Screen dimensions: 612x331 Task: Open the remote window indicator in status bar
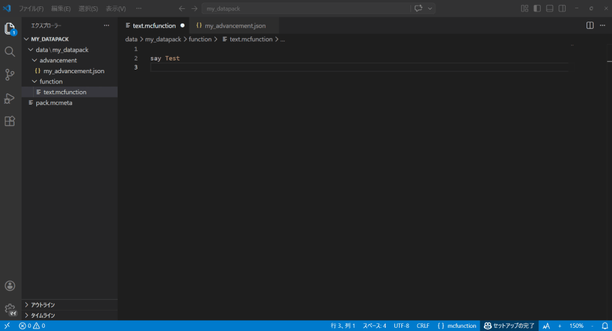tap(7, 325)
